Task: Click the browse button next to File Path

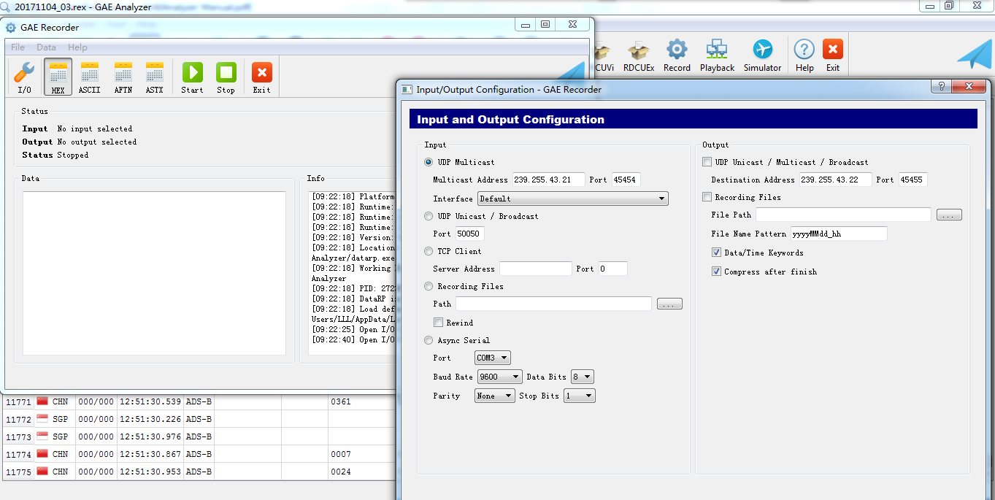Action: tap(949, 215)
